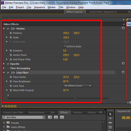Toggle the Motion effect fx button

pos(8,29)
